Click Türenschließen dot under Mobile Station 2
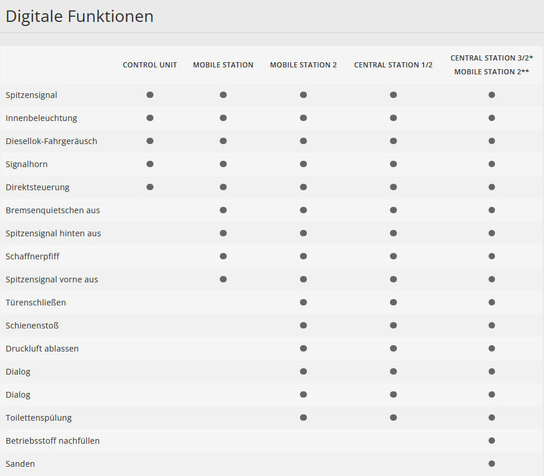 (303, 302)
